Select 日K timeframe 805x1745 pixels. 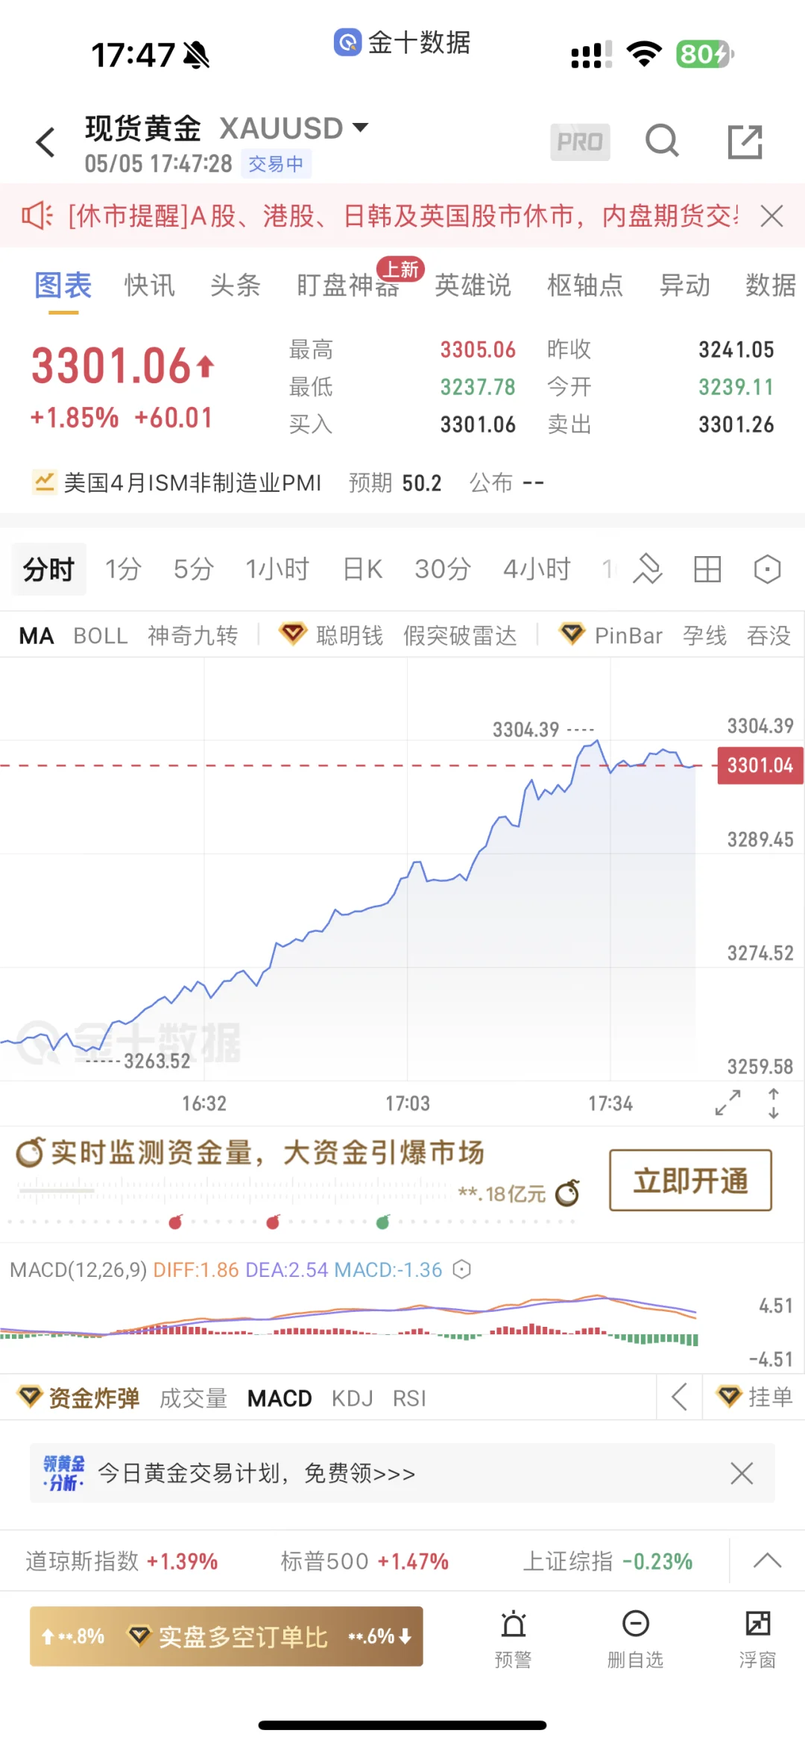click(x=362, y=569)
